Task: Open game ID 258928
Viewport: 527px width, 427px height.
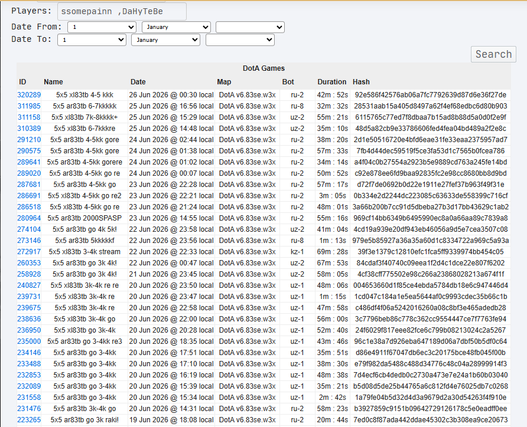Action: point(29,274)
